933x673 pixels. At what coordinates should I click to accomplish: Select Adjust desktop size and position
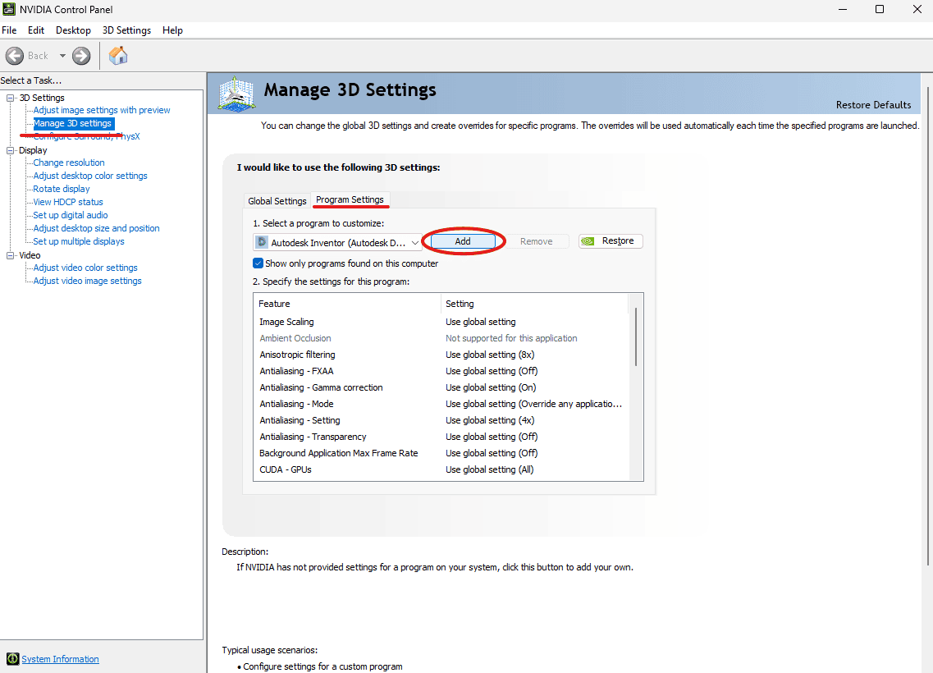(x=96, y=228)
